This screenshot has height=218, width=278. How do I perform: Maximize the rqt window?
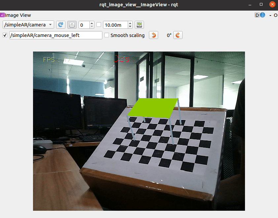pyautogui.click(x=261, y=4)
